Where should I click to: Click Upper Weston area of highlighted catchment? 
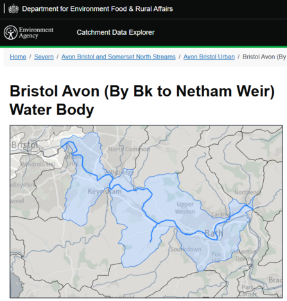pyautogui.click(x=185, y=208)
